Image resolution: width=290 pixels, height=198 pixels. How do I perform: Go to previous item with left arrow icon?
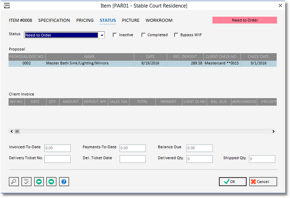click(39, 182)
